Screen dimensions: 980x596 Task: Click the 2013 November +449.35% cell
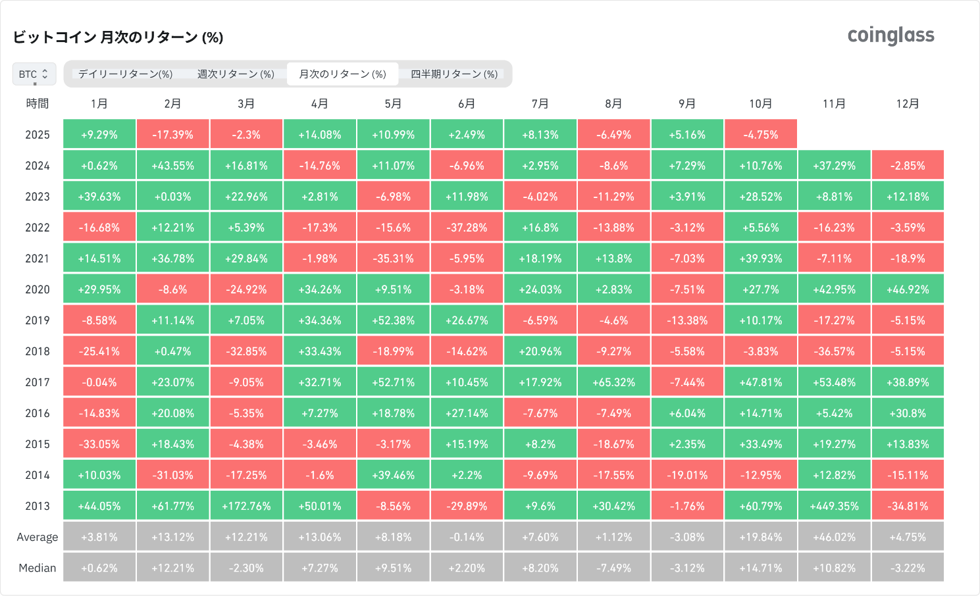pos(834,507)
